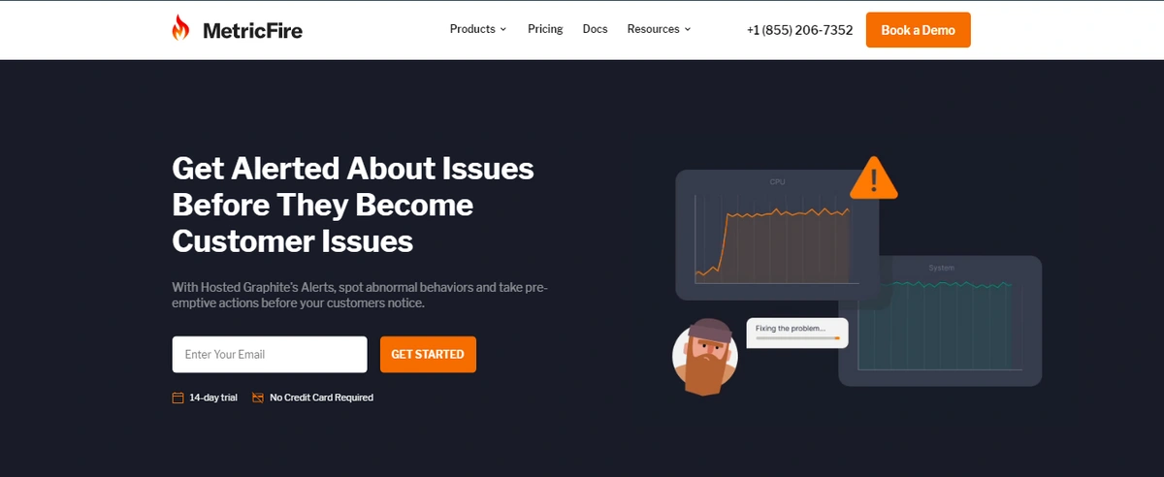Click the +1 (855) 206-7352 phone number
The image size is (1164, 477).
click(x=800, y=30)
